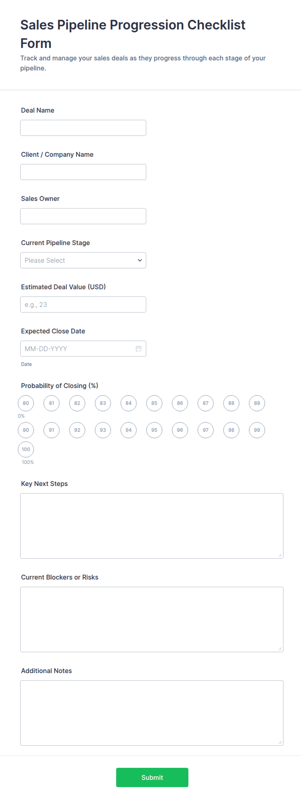Open the calendar picker icon
The image size is (301, 803).
click(x=139, y=349)
